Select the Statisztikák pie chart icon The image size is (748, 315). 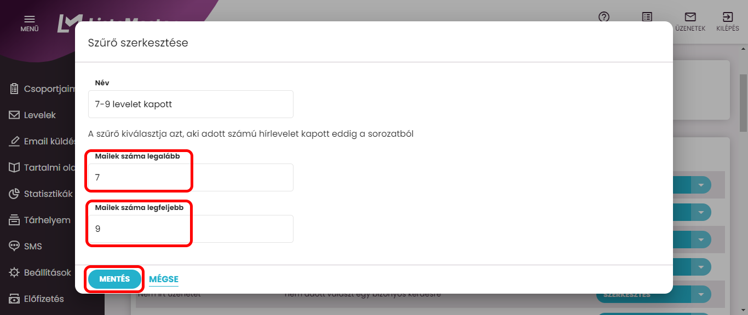(14, 194)
